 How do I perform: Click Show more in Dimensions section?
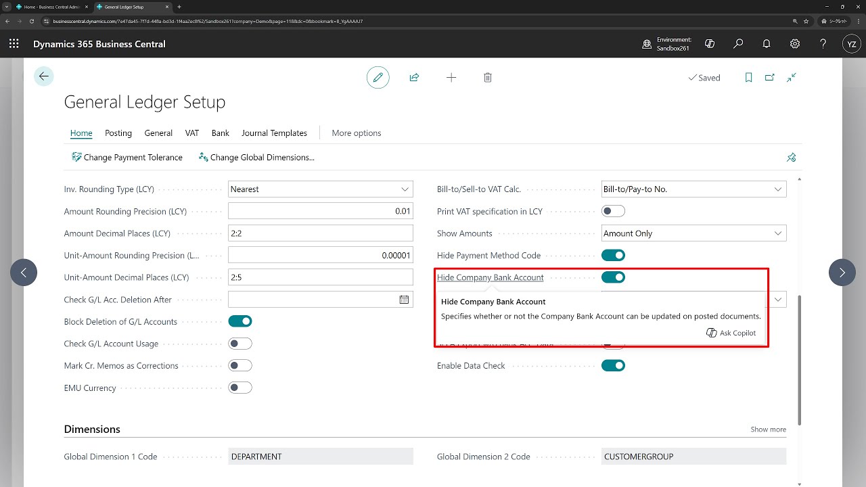(x=768, y=430)
